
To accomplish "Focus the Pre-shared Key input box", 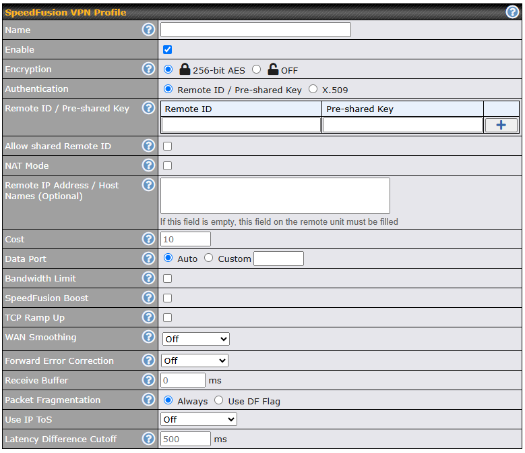I will click(402, 125).
